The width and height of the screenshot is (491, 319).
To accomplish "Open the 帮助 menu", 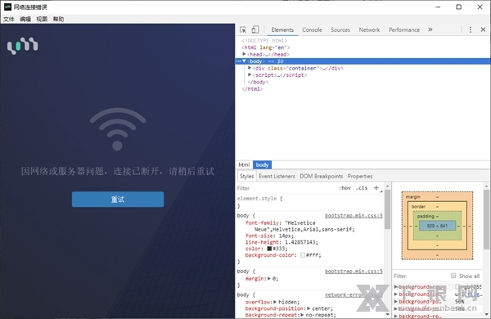I will pyautogui.click(x=59, y=19).
